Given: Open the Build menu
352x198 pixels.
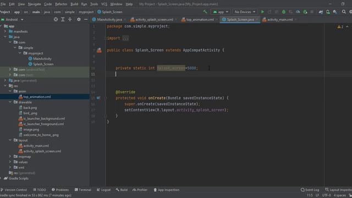Looking at the screenshot, I should click(x=74, y=4).
